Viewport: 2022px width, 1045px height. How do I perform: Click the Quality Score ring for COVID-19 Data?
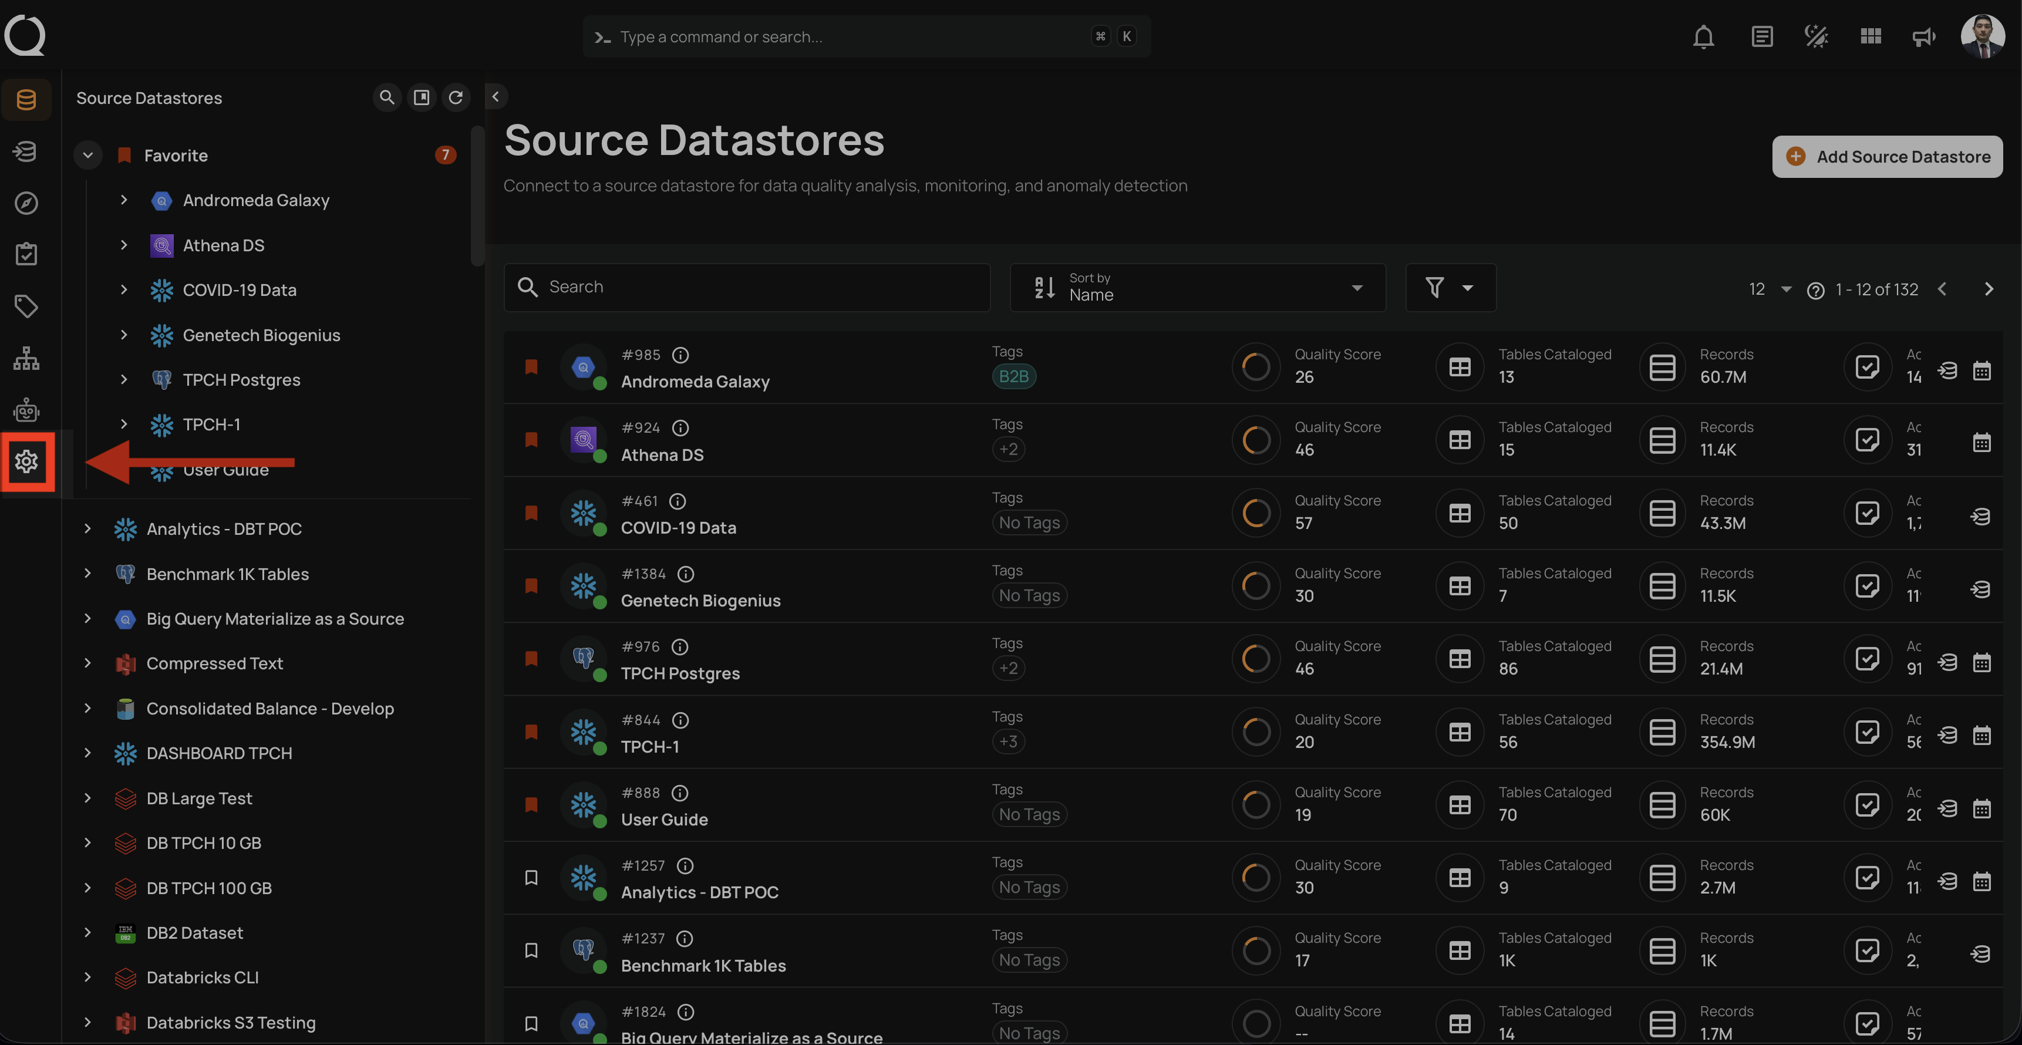tap(1255, 513)
